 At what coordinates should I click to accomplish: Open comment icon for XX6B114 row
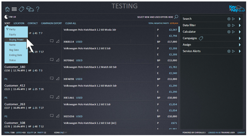52,41
